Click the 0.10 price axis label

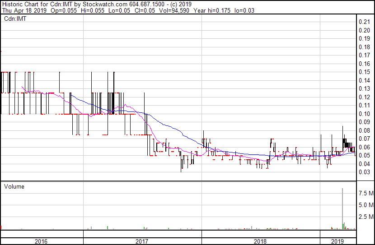(364, 113)
